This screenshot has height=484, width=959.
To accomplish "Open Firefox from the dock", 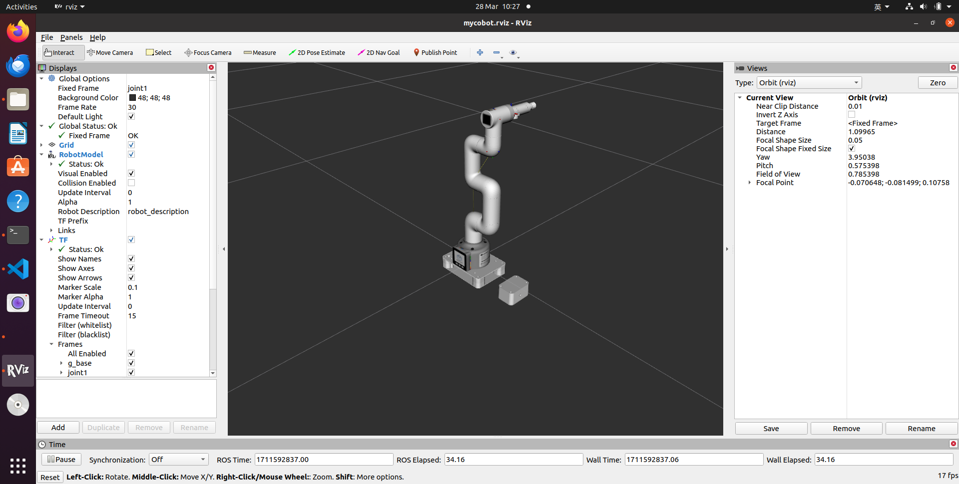I will click(18, 31).
